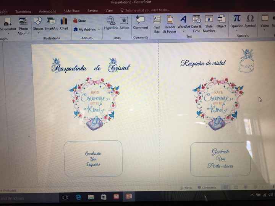Open the View tab
The width and height of the screenshot is (275, 206).
click(x=109, y=11)
